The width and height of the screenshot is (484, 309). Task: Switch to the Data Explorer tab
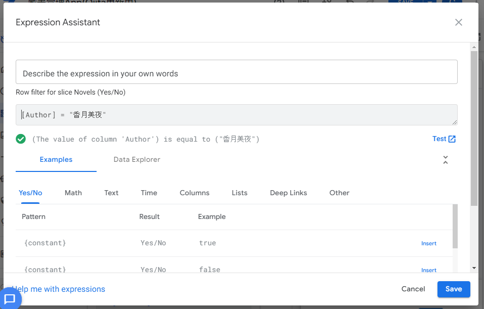[x=137, y=159]
